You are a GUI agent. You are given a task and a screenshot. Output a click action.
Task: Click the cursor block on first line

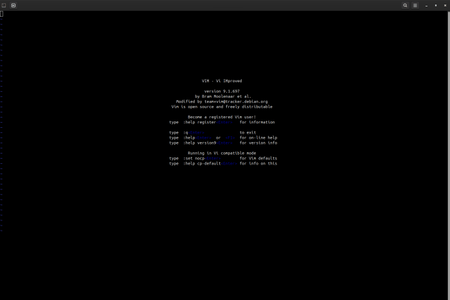(1, 13)
